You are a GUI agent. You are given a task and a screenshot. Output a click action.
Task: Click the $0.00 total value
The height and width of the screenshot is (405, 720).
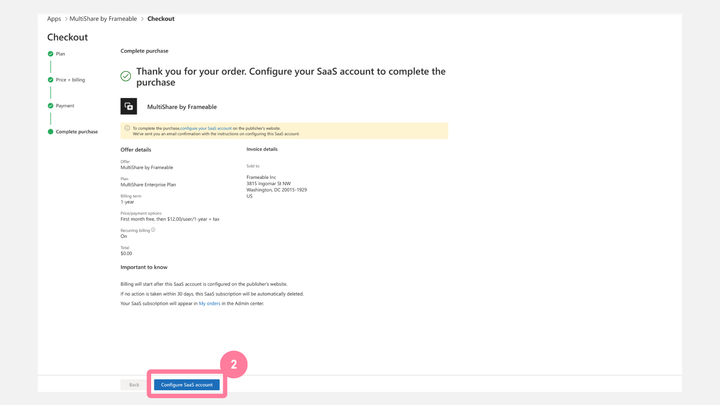126,254
